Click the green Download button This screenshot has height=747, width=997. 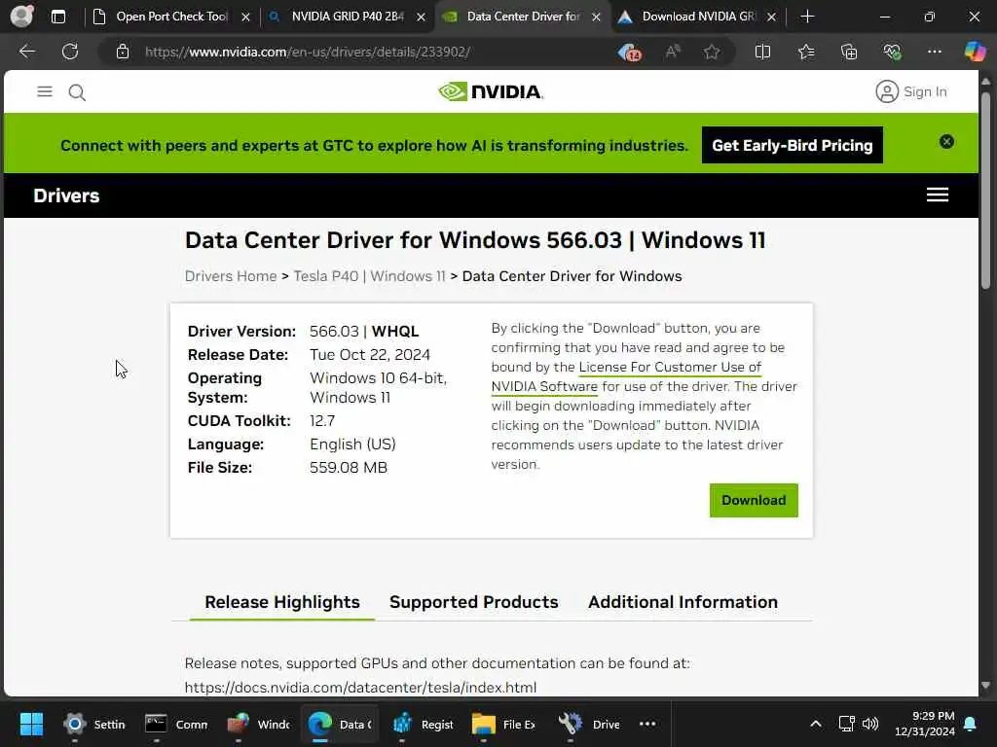pyautogui.click(x=754, y=501)
